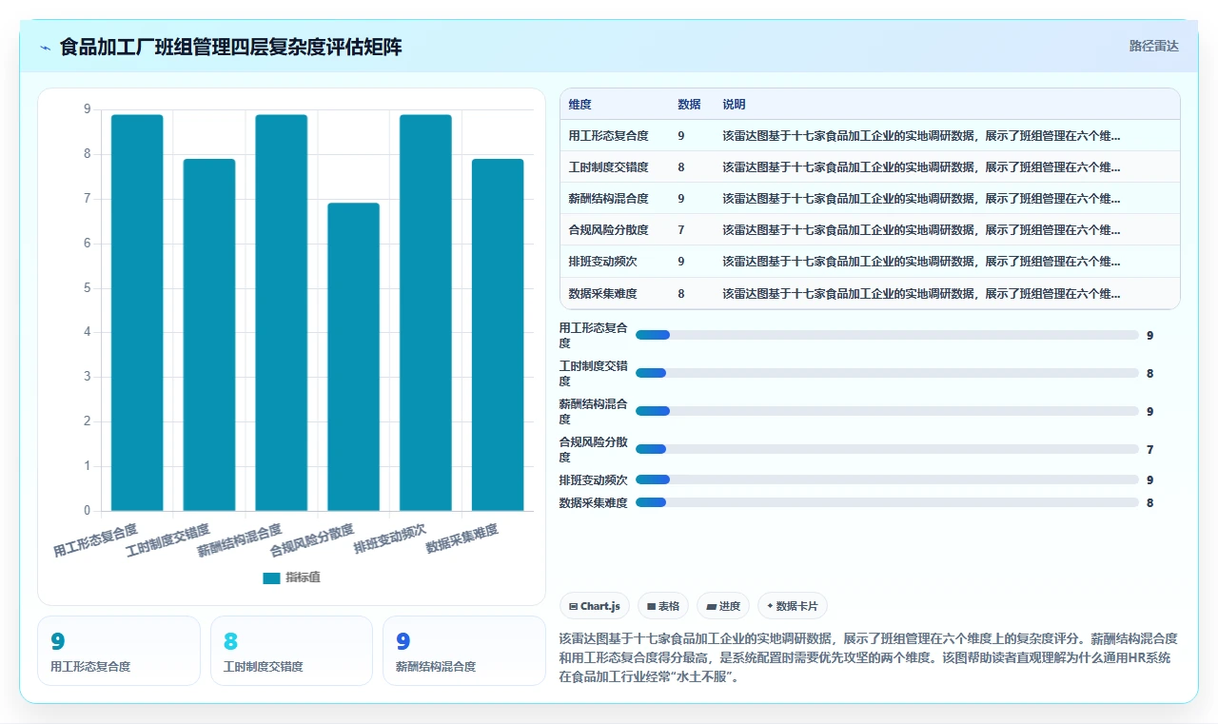
Task: Select the 排班变动频次 table row
Action: click(870, 261)
